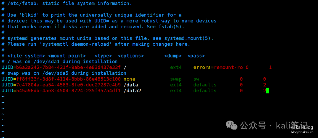Click 'defaults' option on /data2 line

[x=205, y=91]
